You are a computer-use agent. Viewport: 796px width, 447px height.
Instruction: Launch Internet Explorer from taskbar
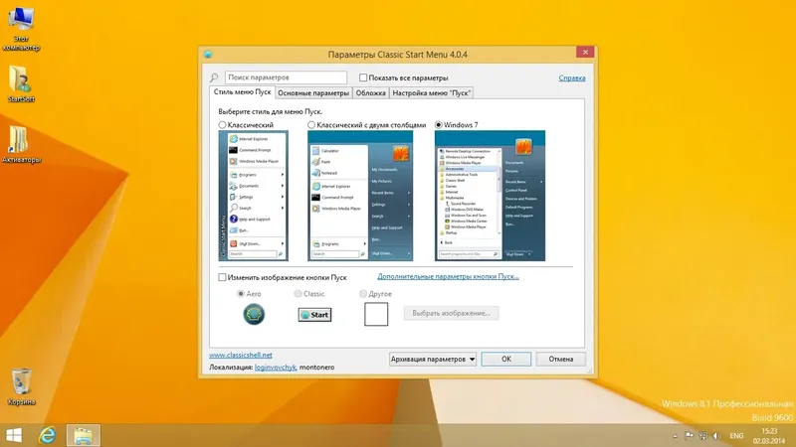(47, 435)
